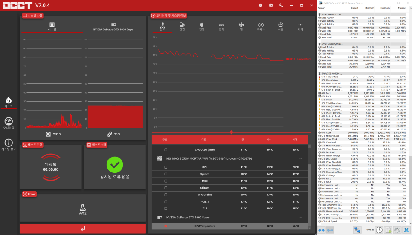
Task: Toggle the MOS temperature checkbox
Action: click(x=165, y=181)
